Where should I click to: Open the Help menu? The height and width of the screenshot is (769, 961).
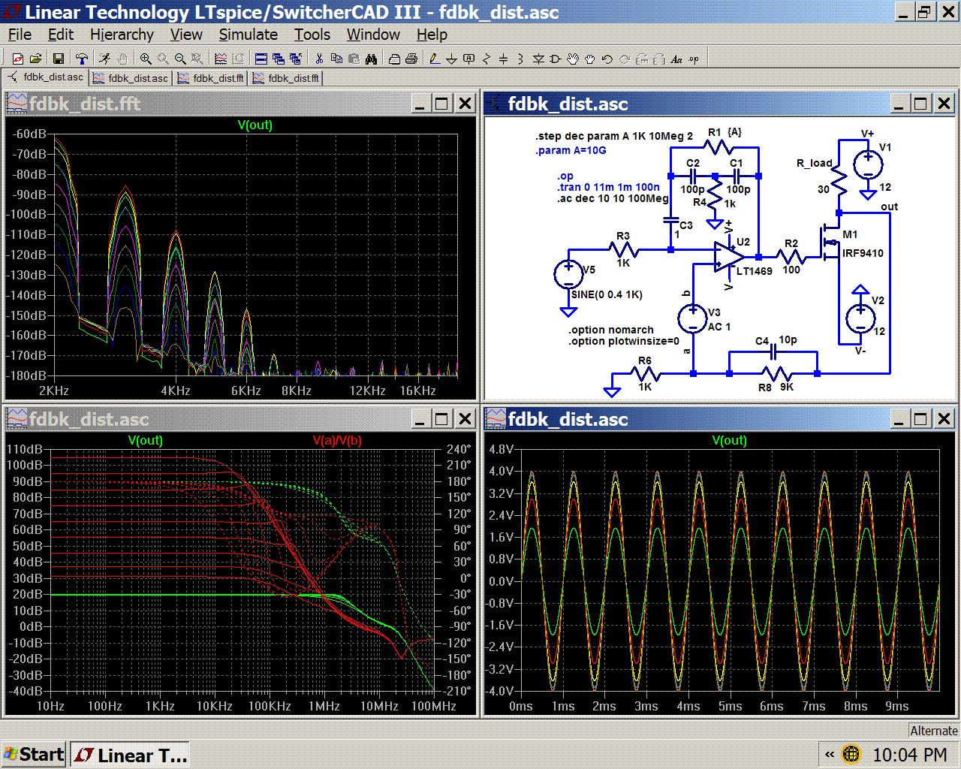(432, 35)
